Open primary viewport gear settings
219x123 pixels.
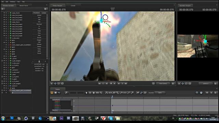tap(173, 83)
